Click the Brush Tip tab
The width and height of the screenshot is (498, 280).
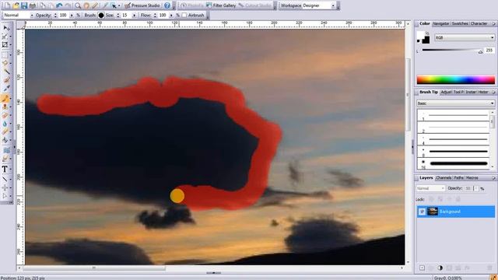click(429, 92)
